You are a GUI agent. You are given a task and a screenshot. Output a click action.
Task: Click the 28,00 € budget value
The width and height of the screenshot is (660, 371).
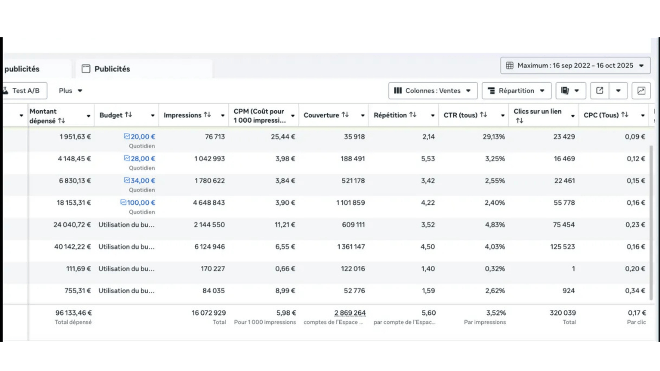pos(143,159)
